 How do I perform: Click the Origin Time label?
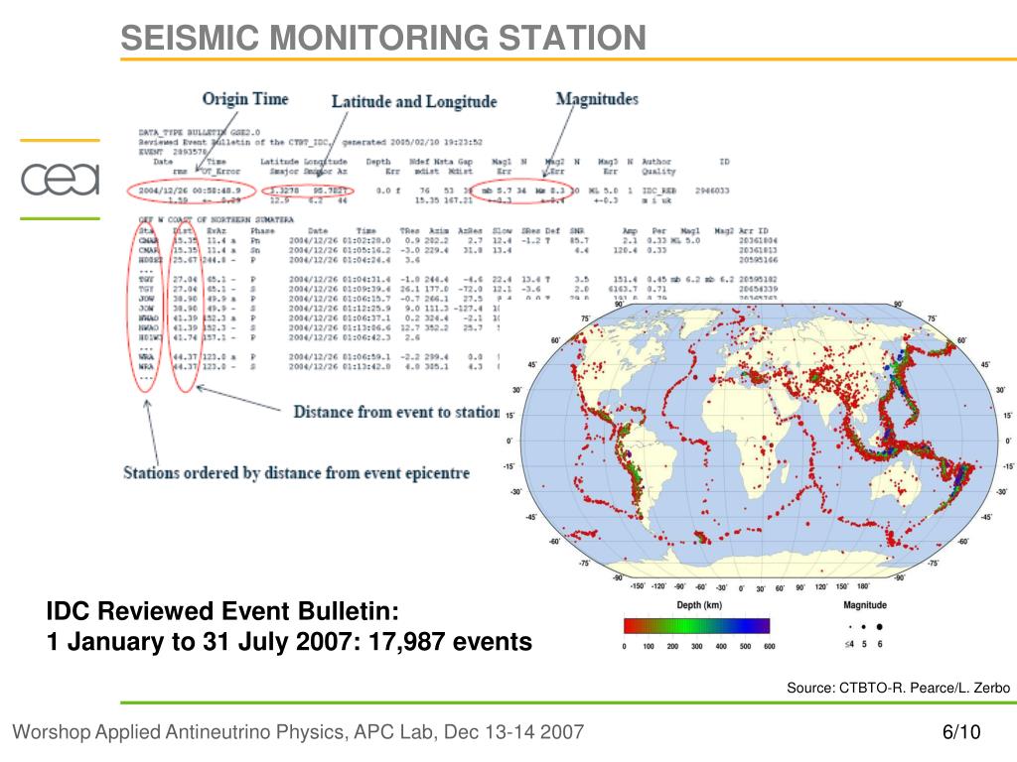245,99
